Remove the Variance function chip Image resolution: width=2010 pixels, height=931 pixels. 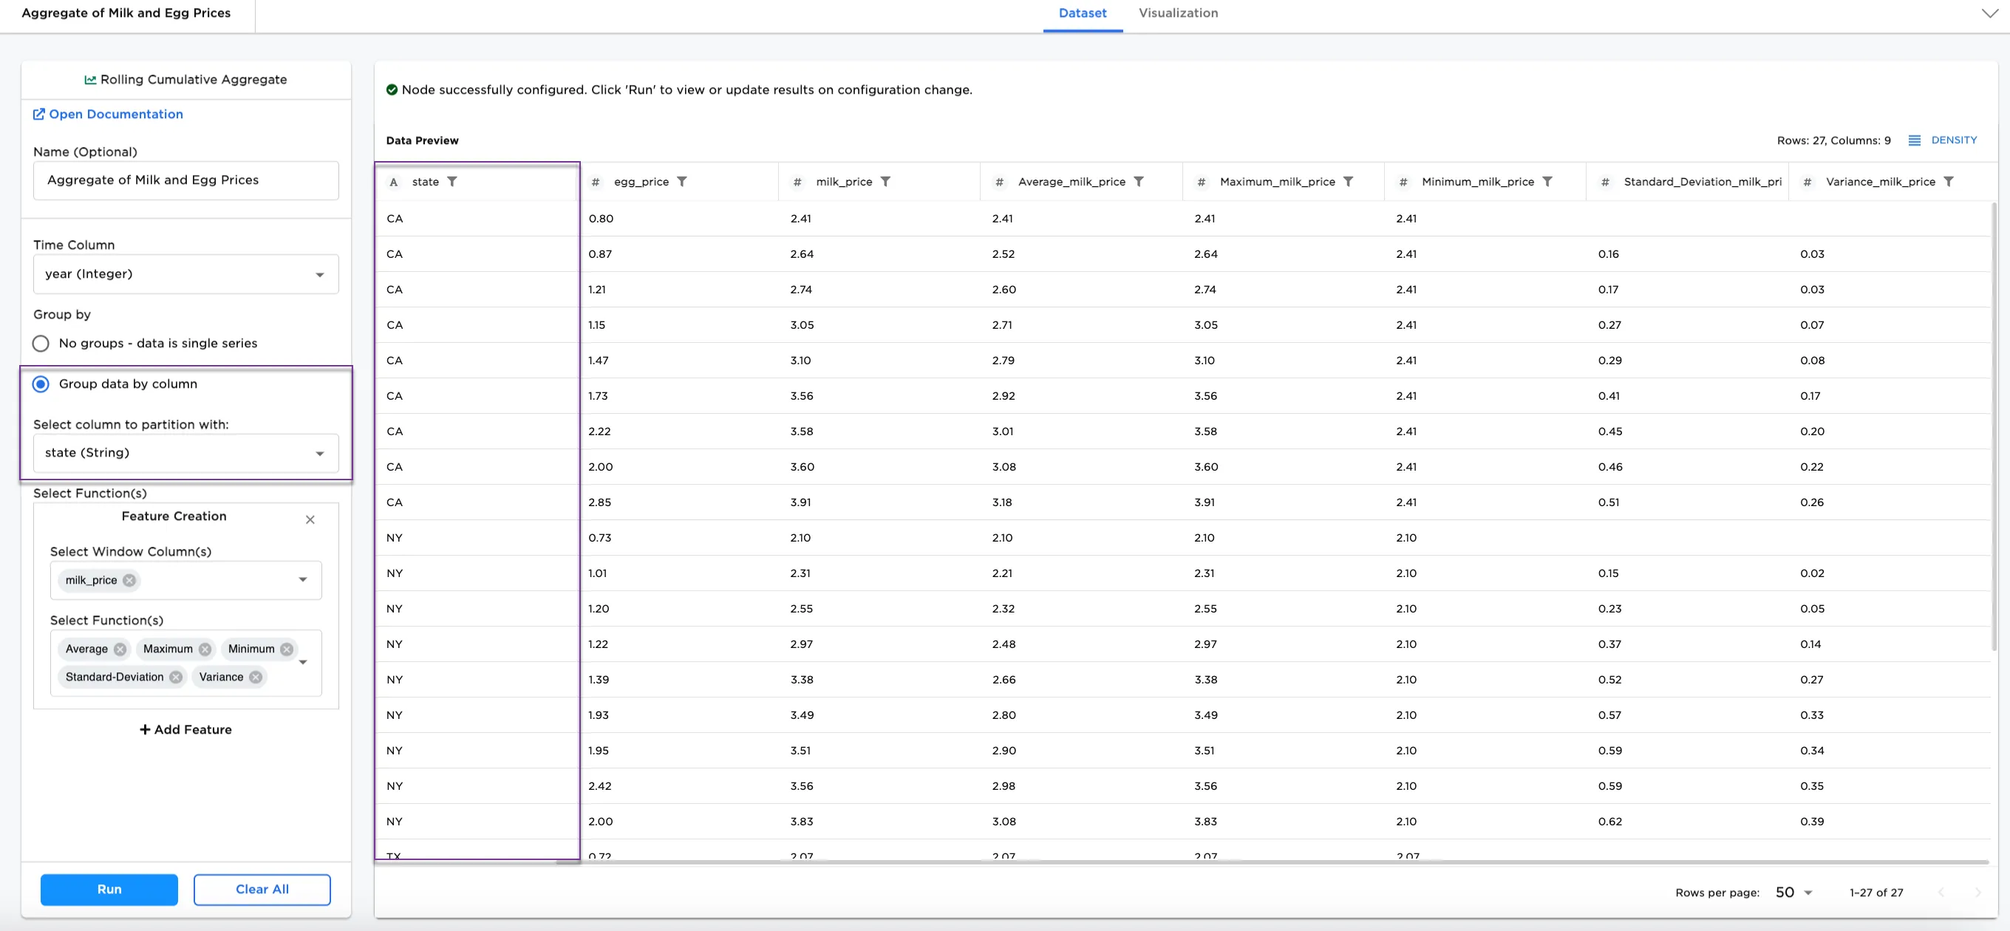pyautogui.click(x=255, y=678)
